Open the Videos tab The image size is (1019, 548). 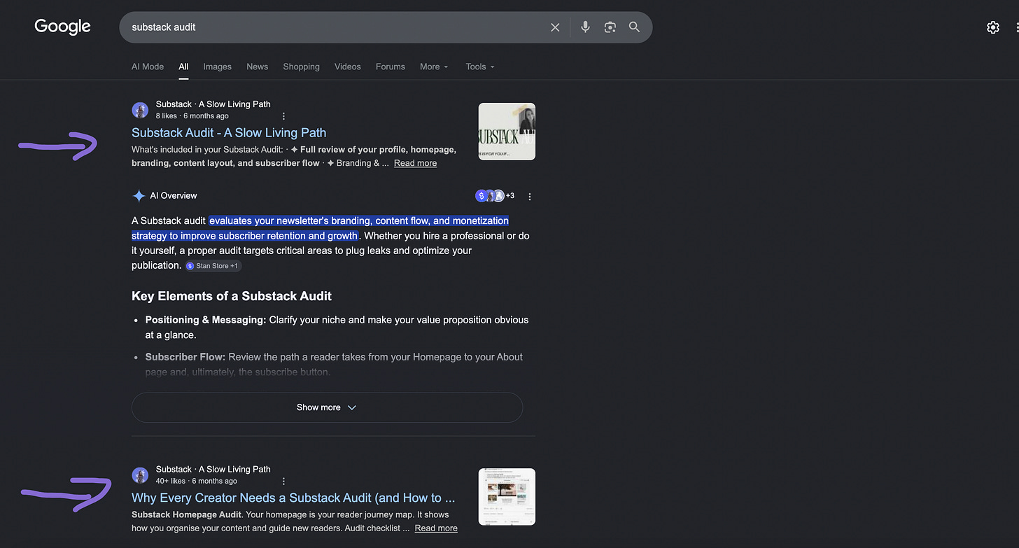coord(348,66)
